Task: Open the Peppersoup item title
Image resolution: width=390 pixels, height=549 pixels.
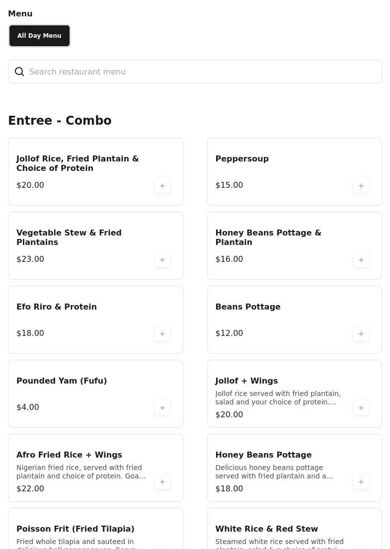Action: (242, 159)
